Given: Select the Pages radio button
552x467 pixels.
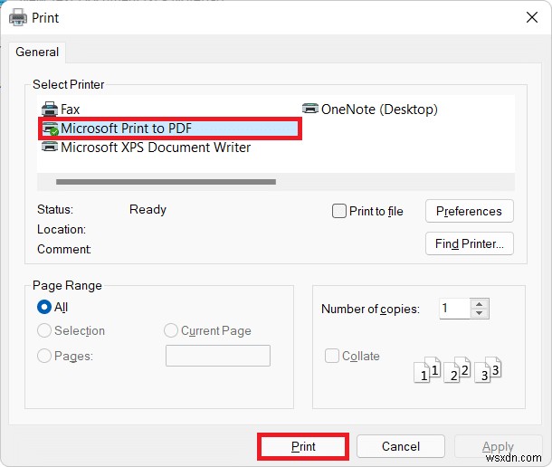Looking at the screenshot, I should [x=44, y=356].
